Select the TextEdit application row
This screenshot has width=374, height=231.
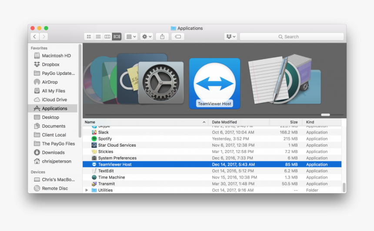click(x=212, y=171)
